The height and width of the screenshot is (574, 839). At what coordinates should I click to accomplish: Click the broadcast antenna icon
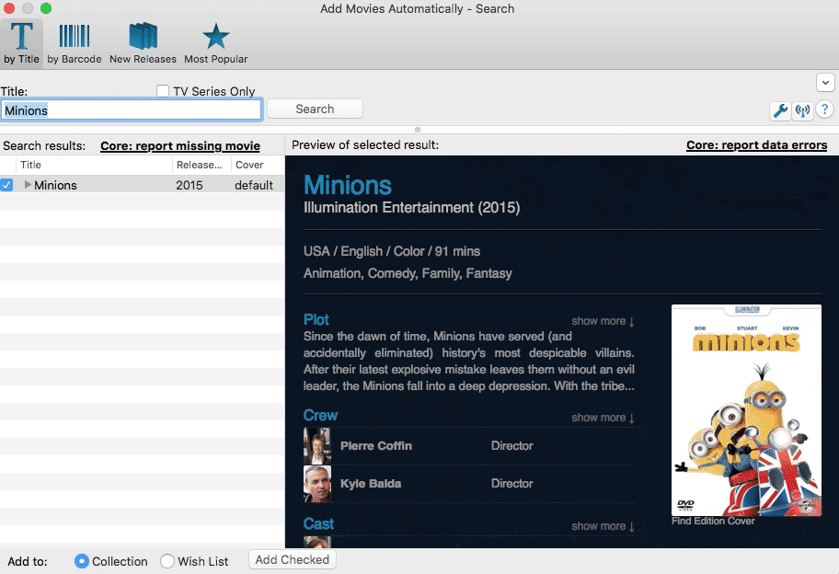click(802, 110)
